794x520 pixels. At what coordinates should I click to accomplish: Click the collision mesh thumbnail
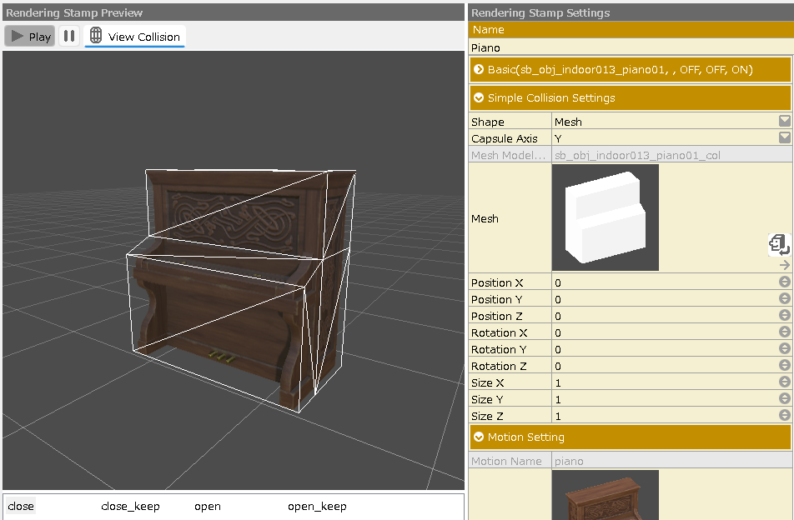coord(606,217)
